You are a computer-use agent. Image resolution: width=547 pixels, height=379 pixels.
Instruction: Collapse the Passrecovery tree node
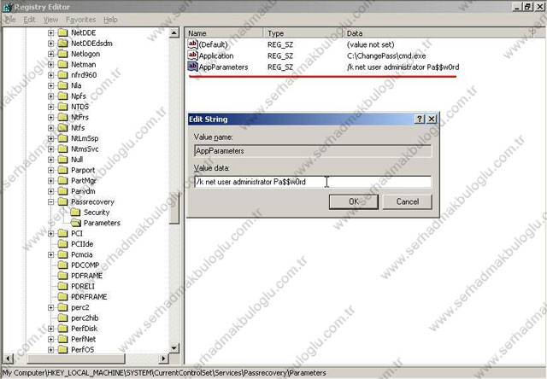click(x=51, y=202)
